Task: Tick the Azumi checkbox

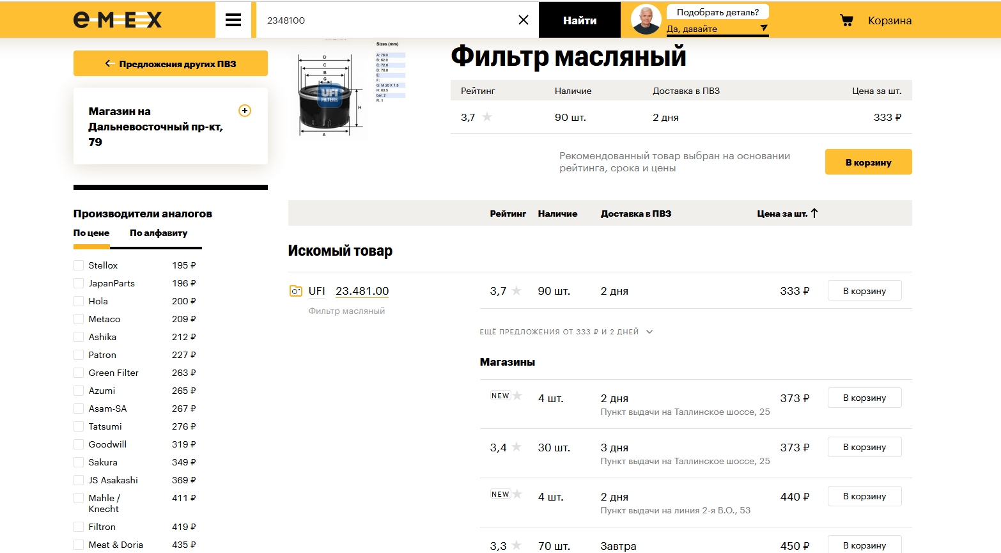Action: (x=79, y=391)
